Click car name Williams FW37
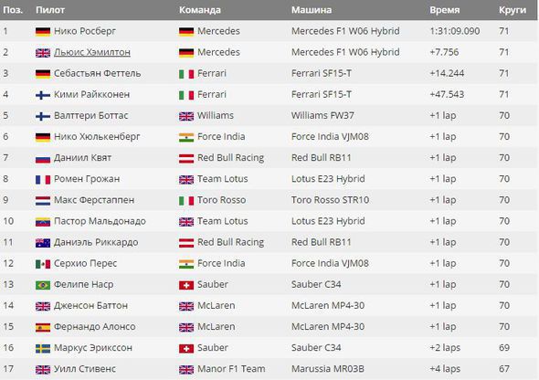 [322, 115]
